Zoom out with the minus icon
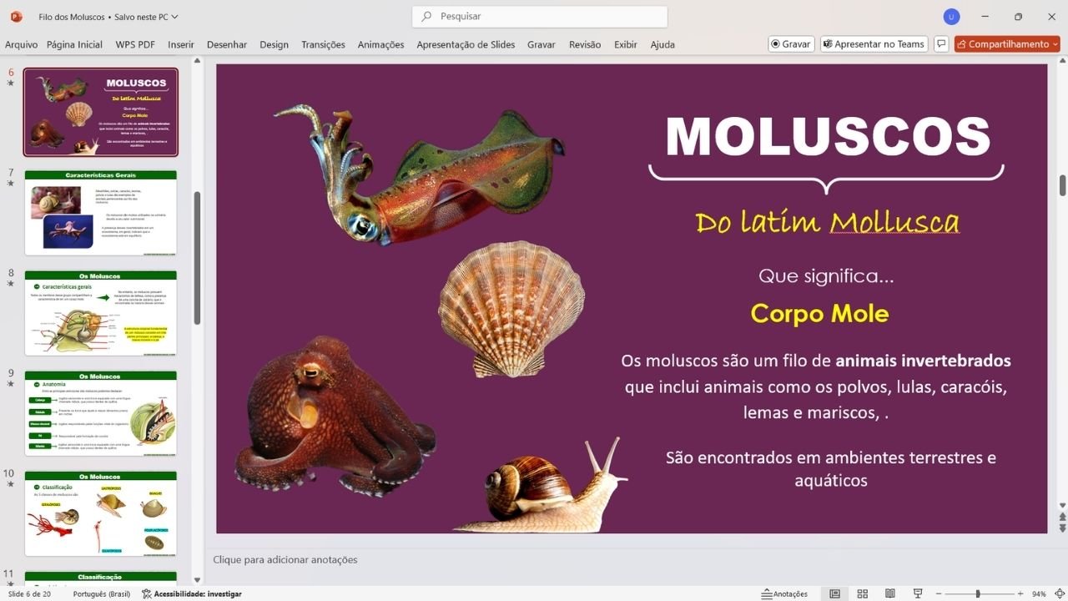This screenshot has width=1068, height=601. tap(938, 593)
